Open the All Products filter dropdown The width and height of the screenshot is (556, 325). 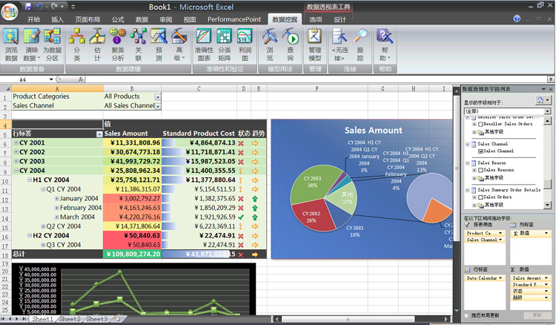pos(158,97)
